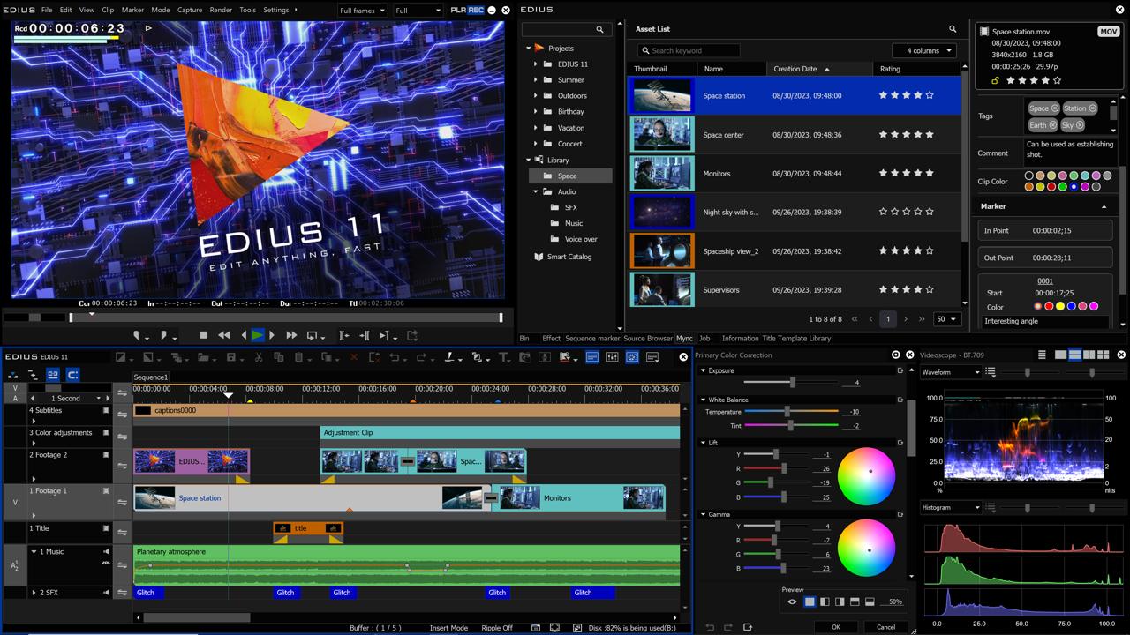Click the Search icon in the Asset List panel
The width and height of the screenshot is (1130, 635).
(952, 29)
